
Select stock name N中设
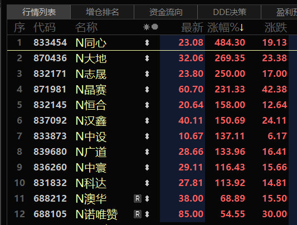[x=91, y=136]
